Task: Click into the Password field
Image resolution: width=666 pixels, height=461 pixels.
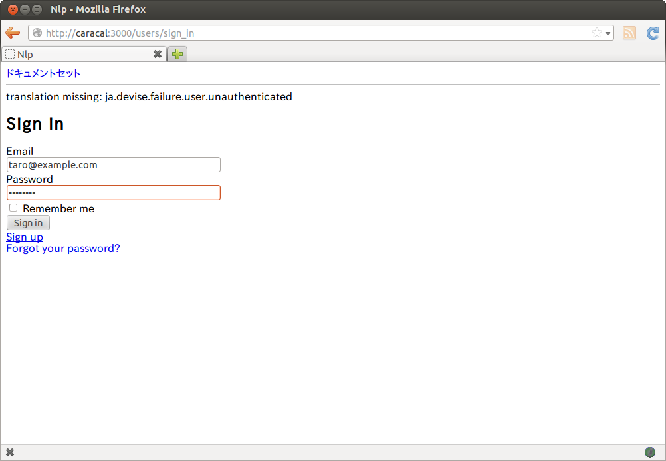Action: 113,193
